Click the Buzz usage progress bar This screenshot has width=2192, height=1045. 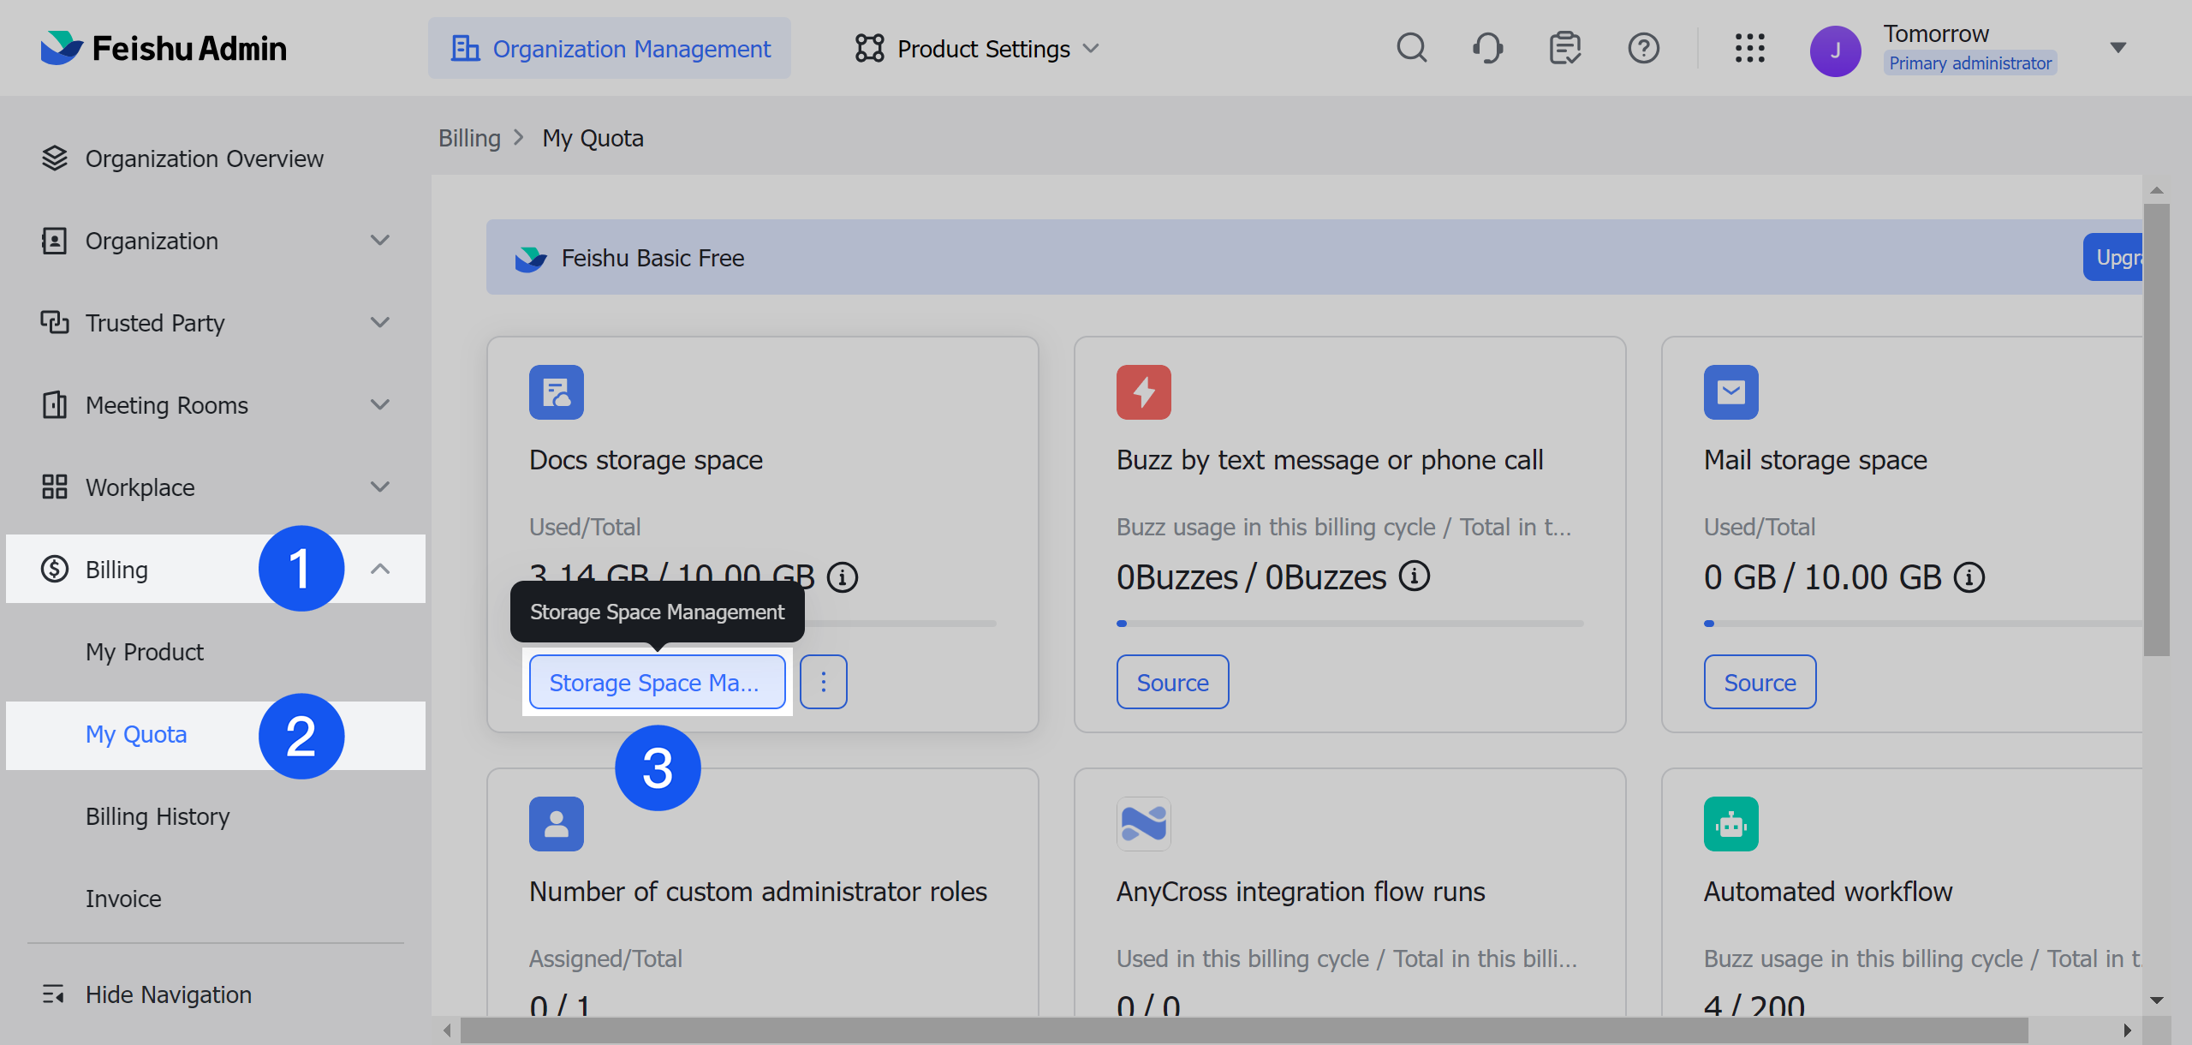coord(1349,624)
